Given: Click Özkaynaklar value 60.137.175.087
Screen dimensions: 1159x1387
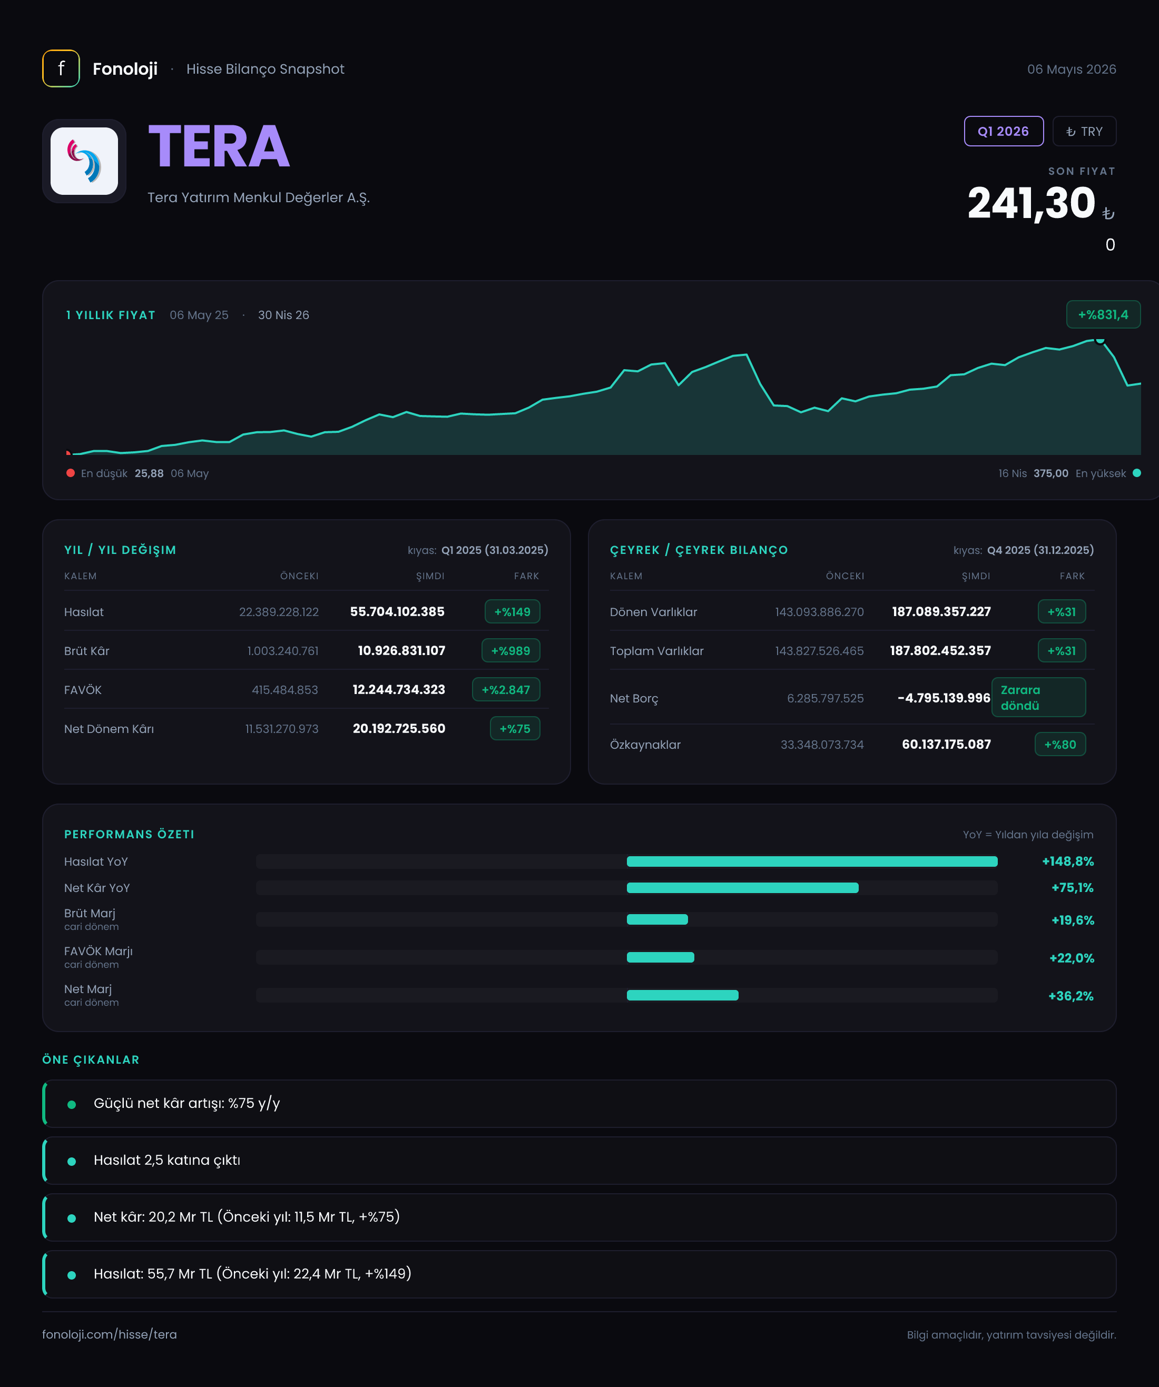Looking at the screenshot, I should click(x=946, y=745).
